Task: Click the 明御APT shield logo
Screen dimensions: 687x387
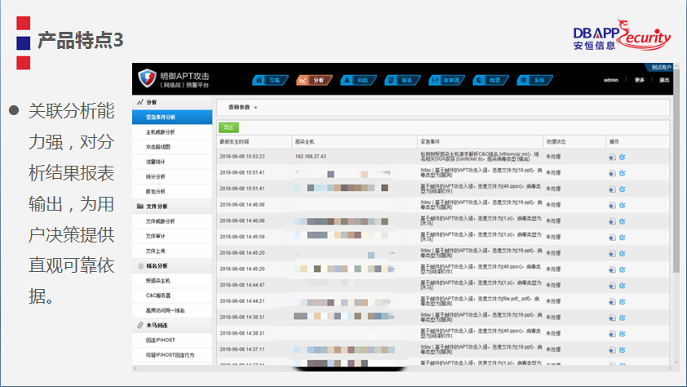Action: (x=147, y=78)
